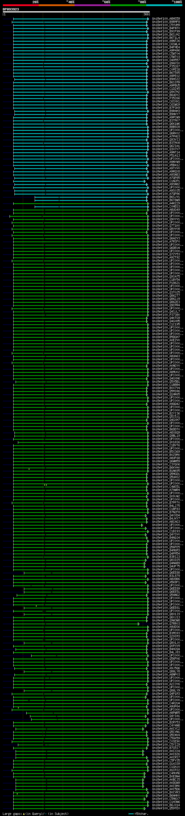Click UniRef100_B6T1L4 label
The image size is (185, 816).
tap(166, 38)
